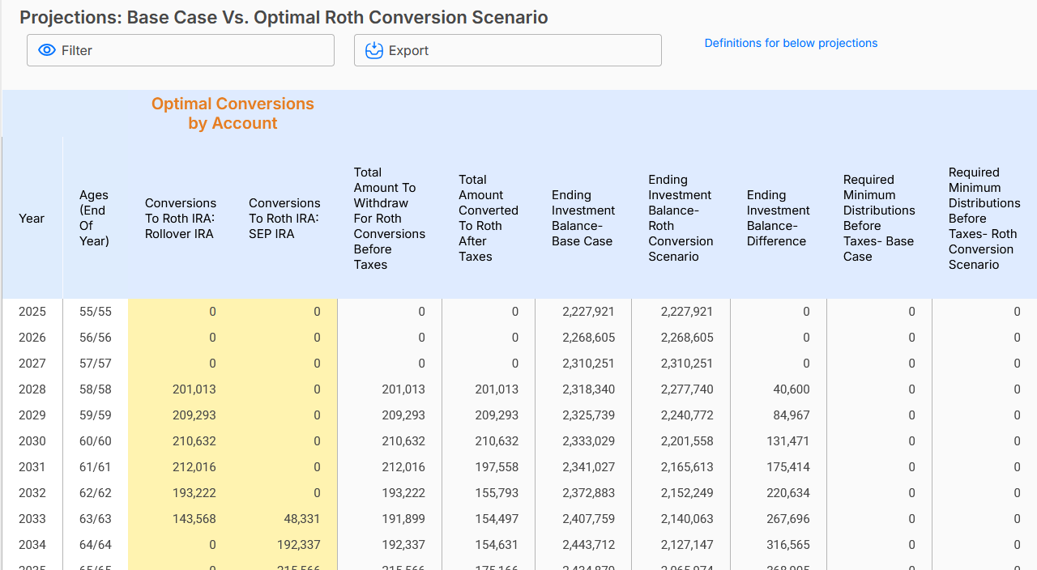Open the Filter button
This screenshot has height=570, width=1037.
pyautogui.click(x=180, y=50)
